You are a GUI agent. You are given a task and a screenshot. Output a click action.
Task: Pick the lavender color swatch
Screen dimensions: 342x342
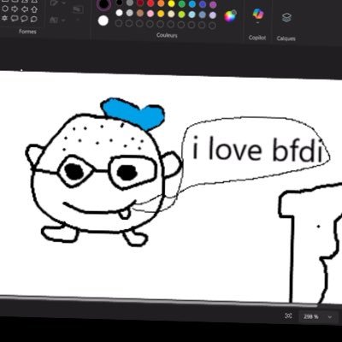(213, 15)
